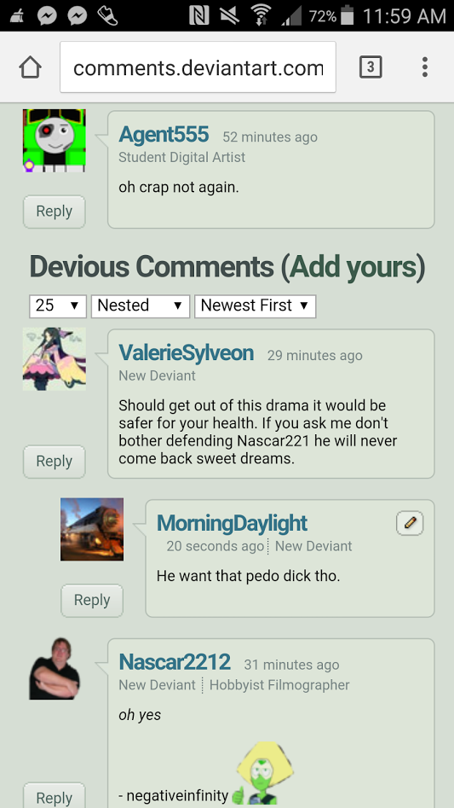Reply to ValerieSylveon's comment
Image resolution: width=454 pixels, height=808 pixels.
click(54, 462)
